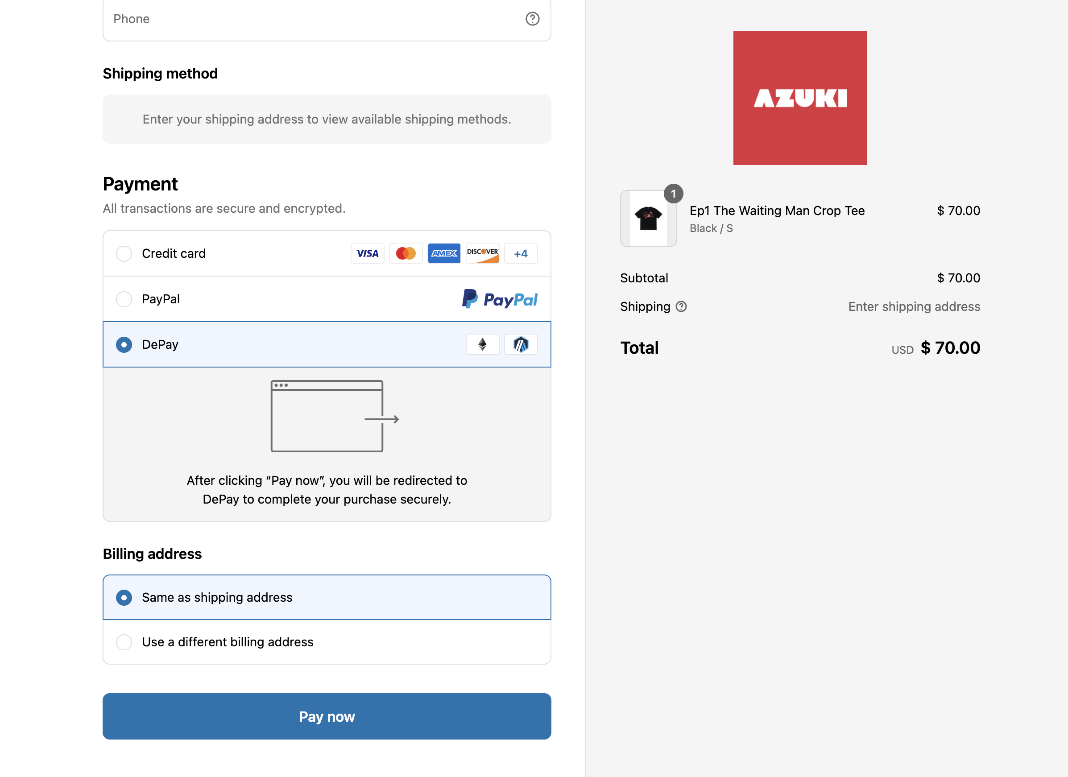
Task: Click the Ethereum icon in DePay row
Action: pos(482,344)
